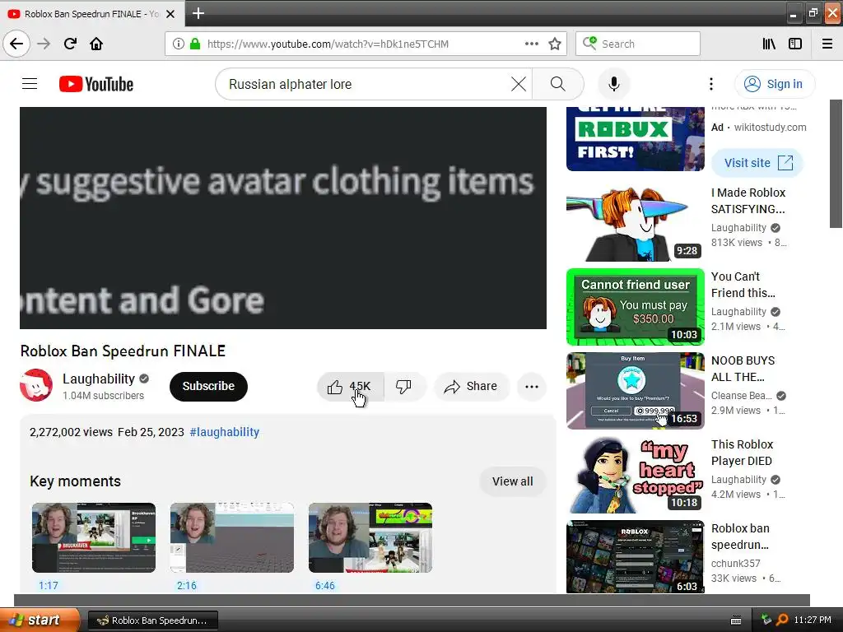Subscribe to Laughability channel
843x632 pixels.
tap(208, 387)
